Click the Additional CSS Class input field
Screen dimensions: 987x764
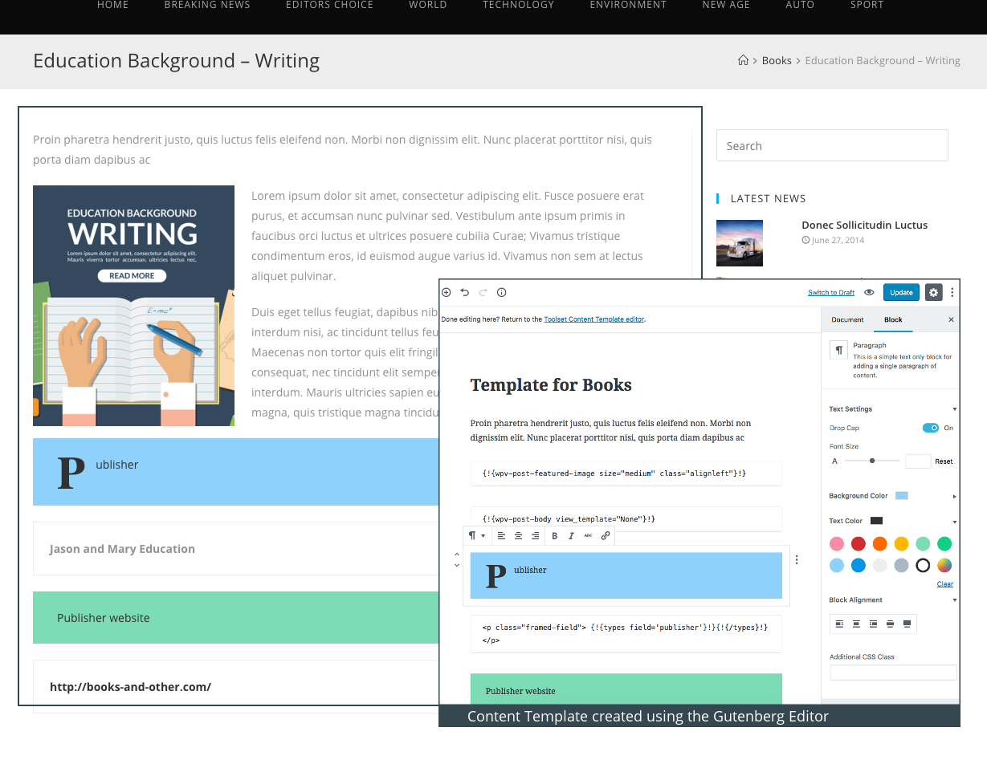click(893, 673)
